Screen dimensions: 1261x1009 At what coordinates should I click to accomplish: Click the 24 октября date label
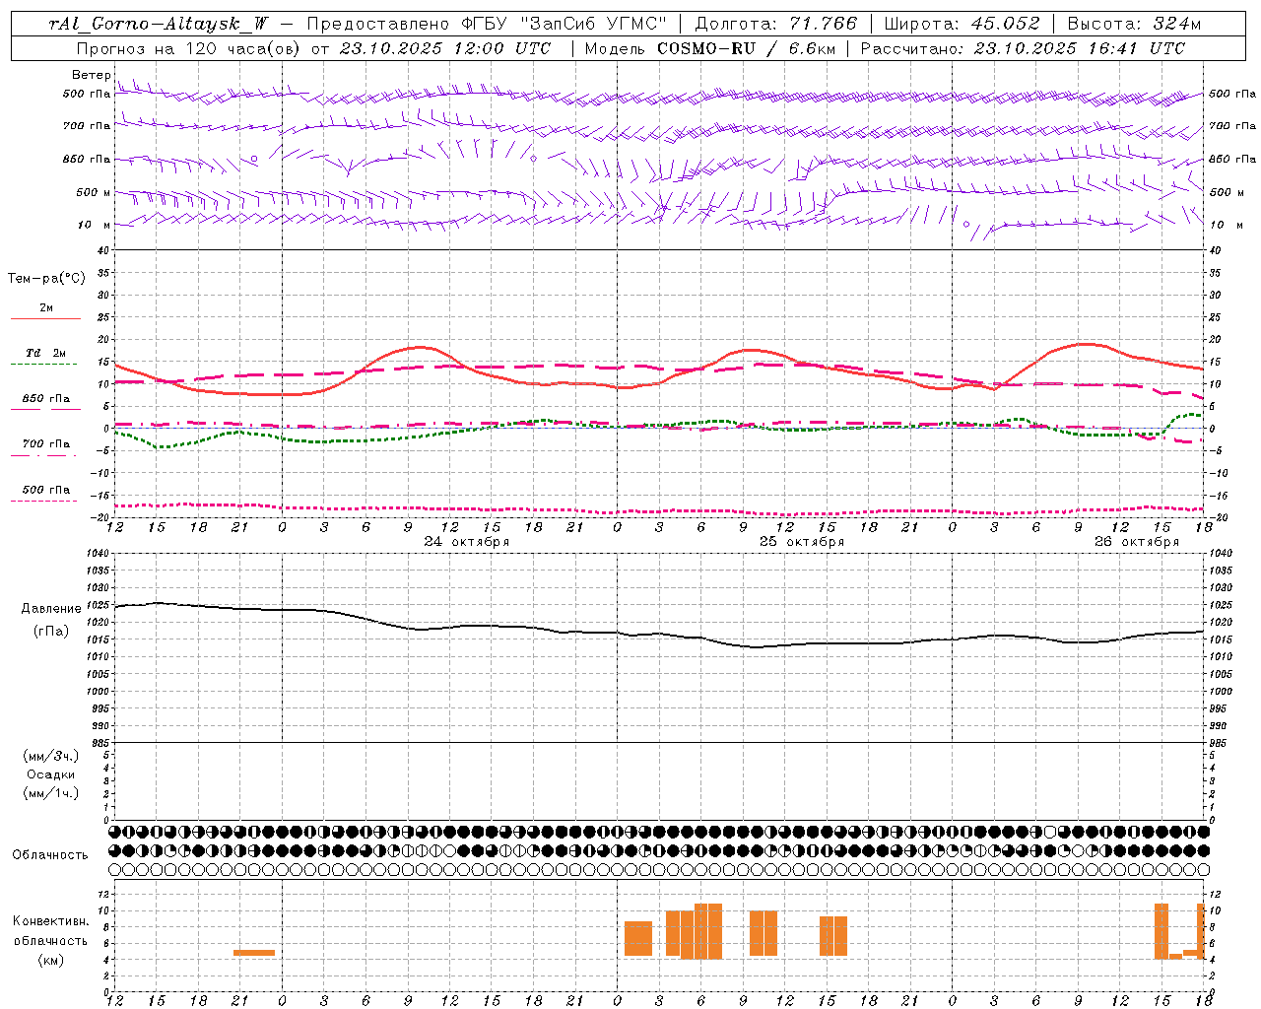467,542
